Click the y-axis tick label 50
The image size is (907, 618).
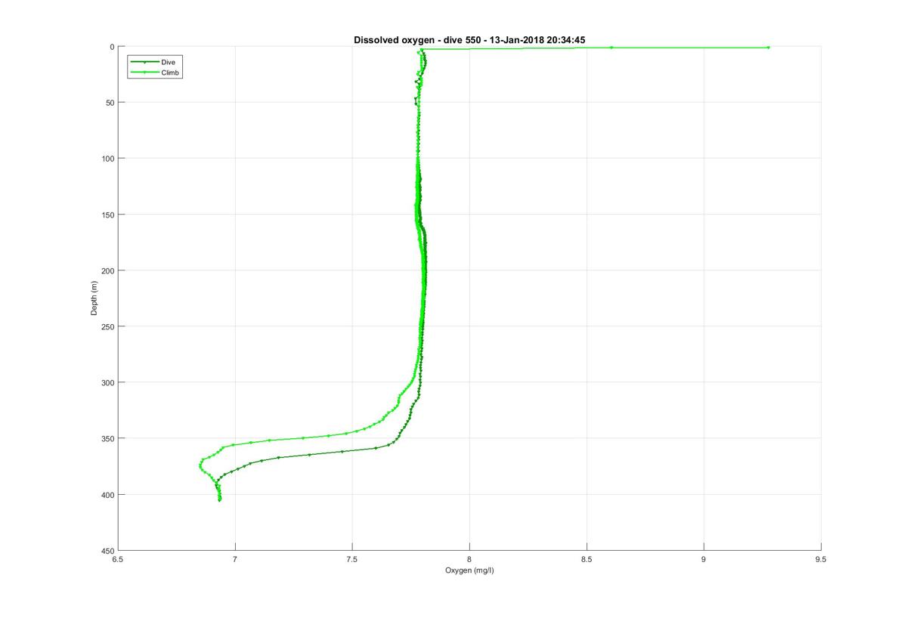click(110, 103)
